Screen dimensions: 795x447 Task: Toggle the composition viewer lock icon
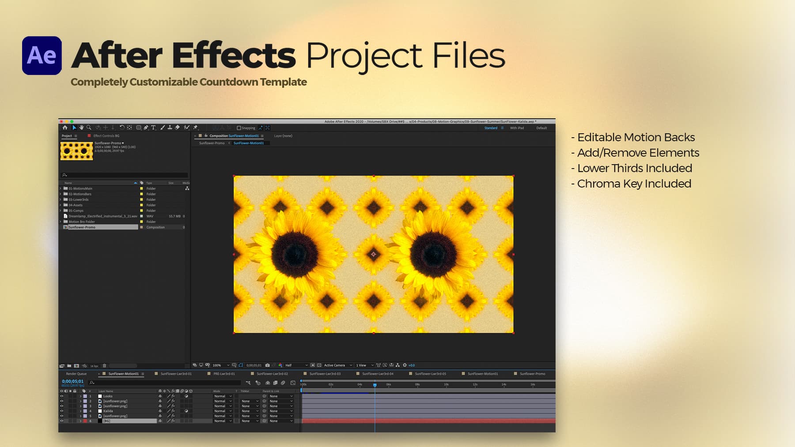[206, 136]
